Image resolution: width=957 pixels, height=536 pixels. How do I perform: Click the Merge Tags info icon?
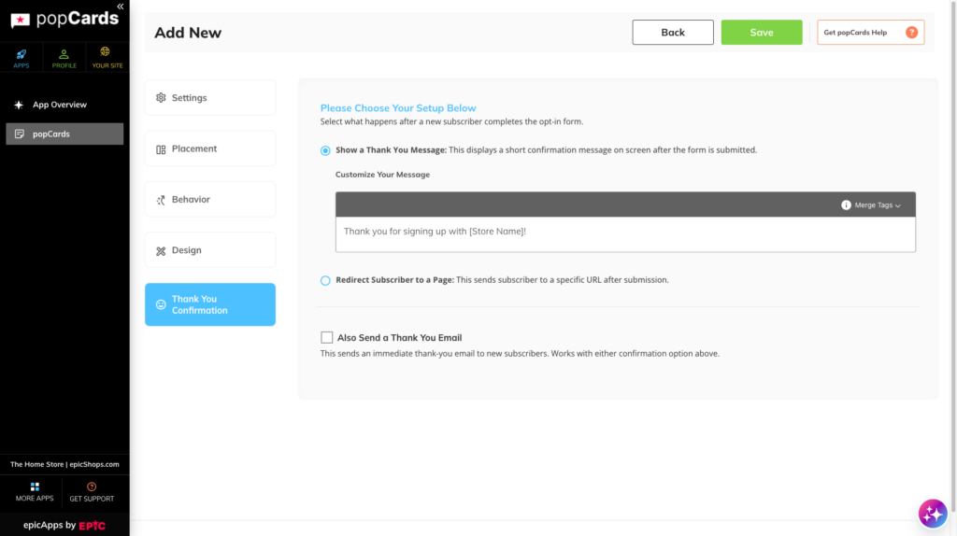coord(846,205)
